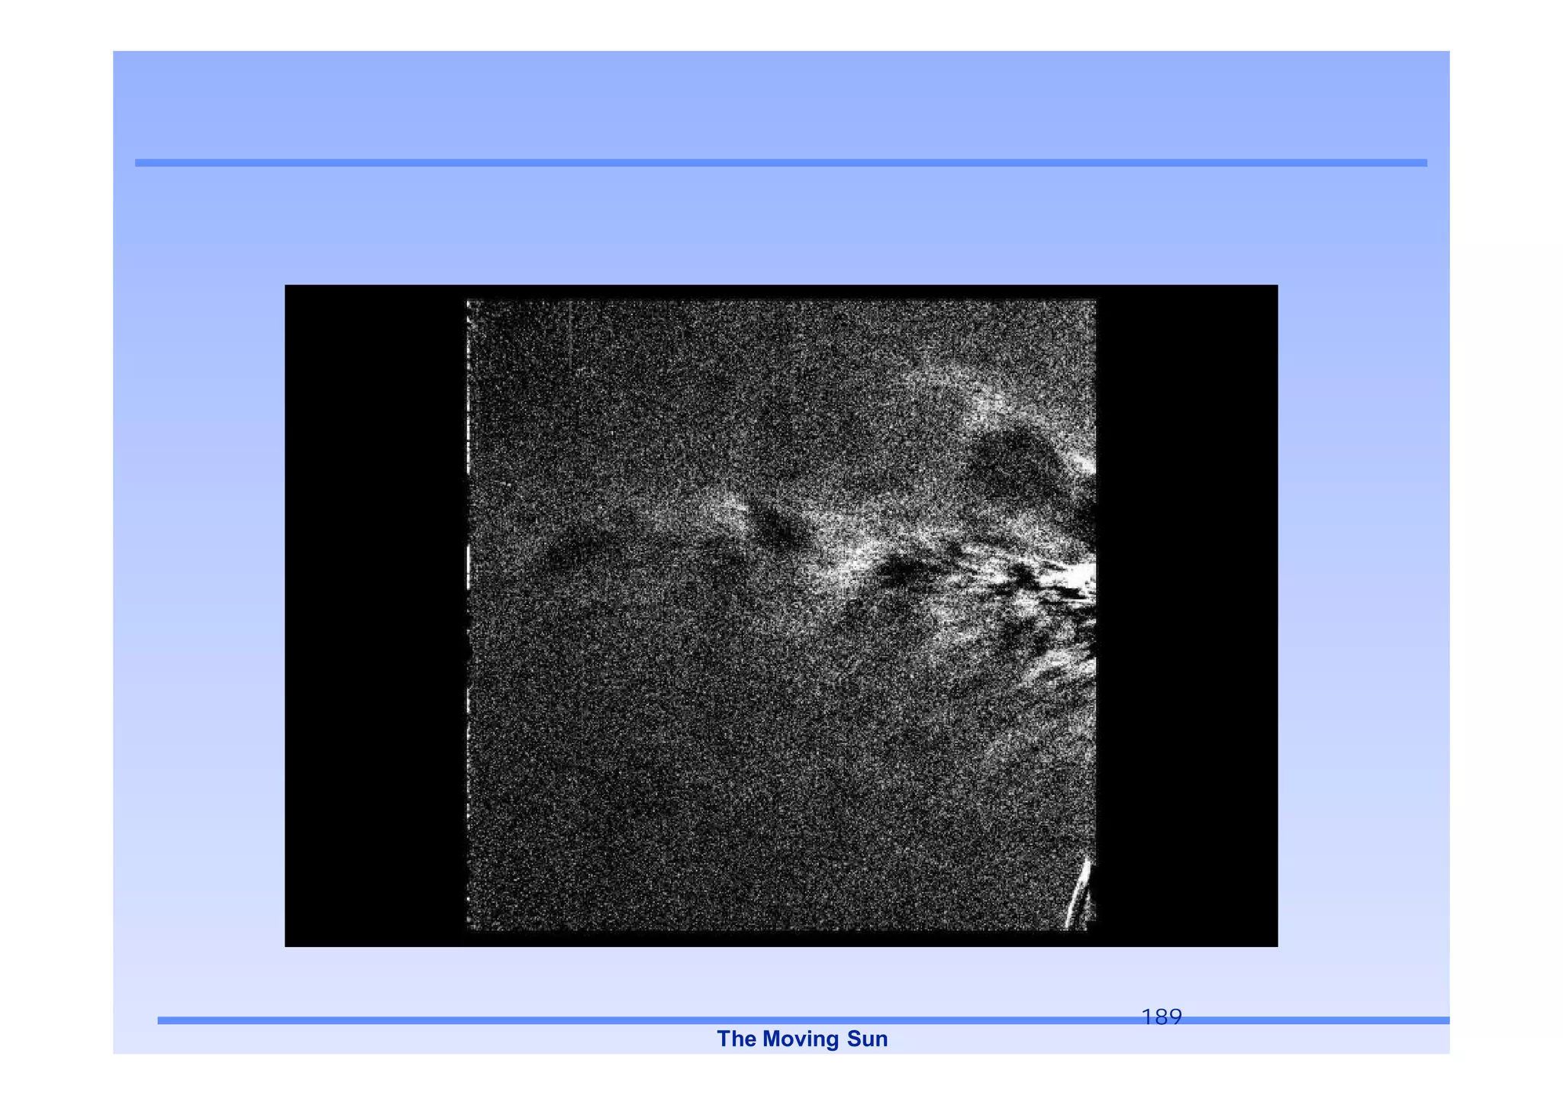Click the bright white flare at image right edge
Screen dimensions: 1563x1105
click(1082, 576)
